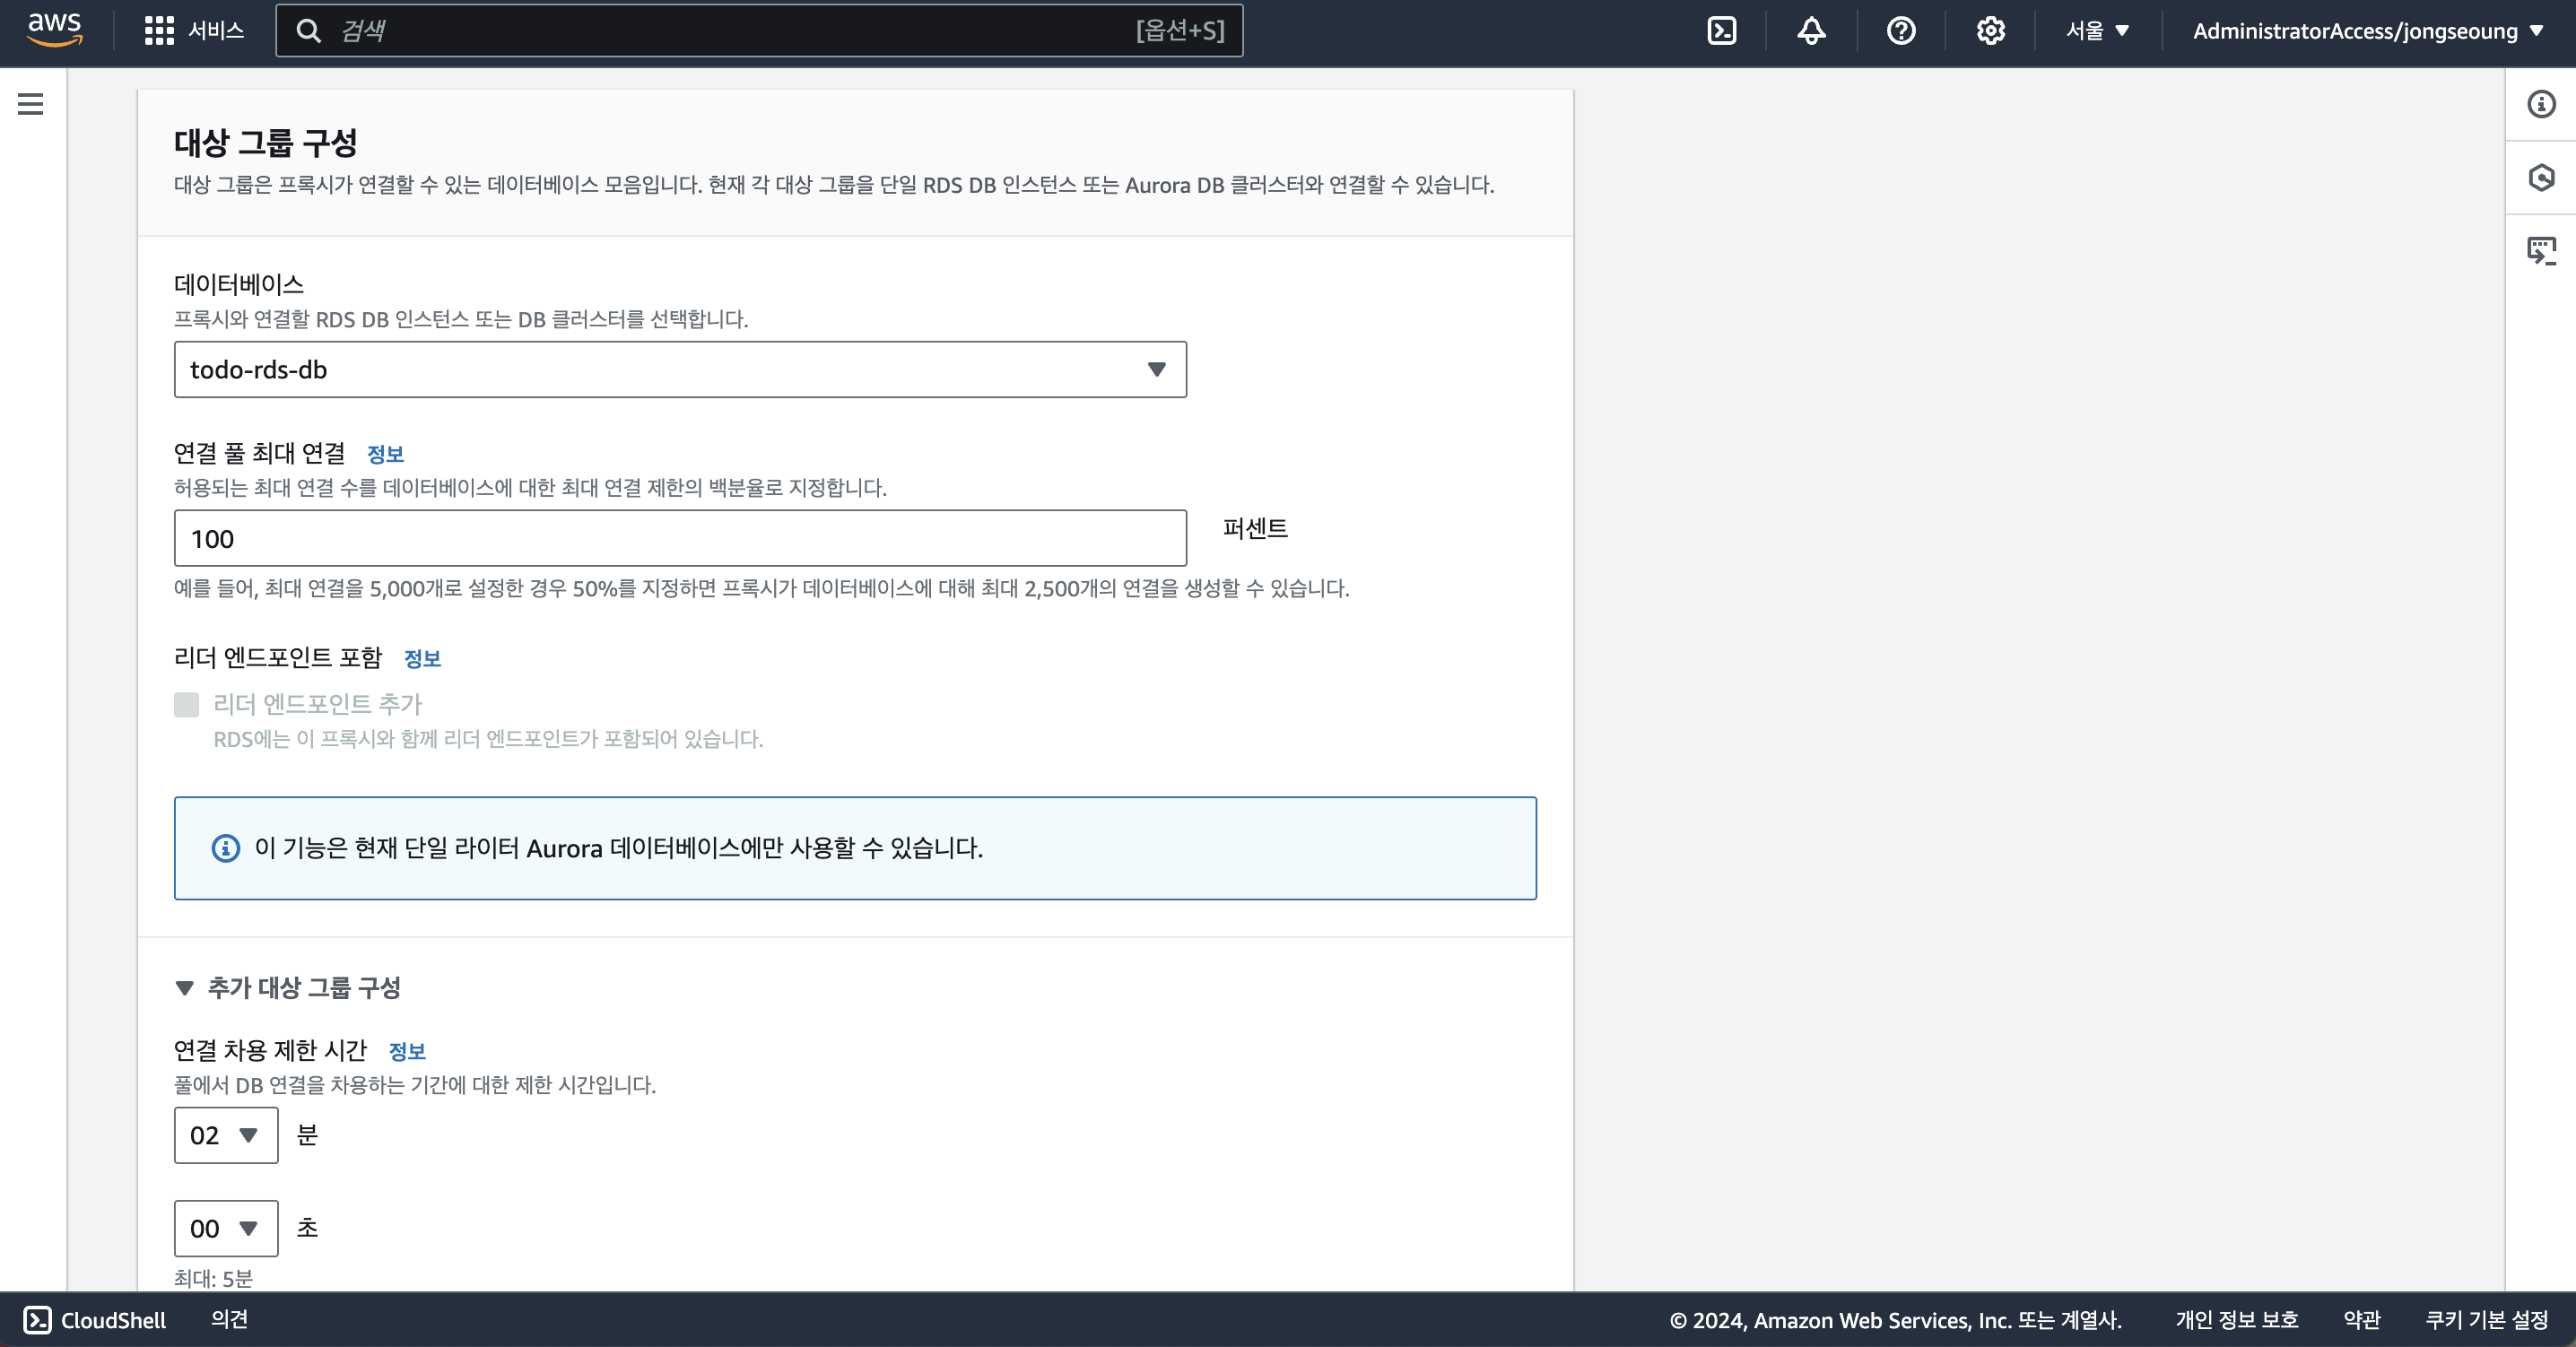Click the hexagon icon on right sidebar

[2541, 178]
